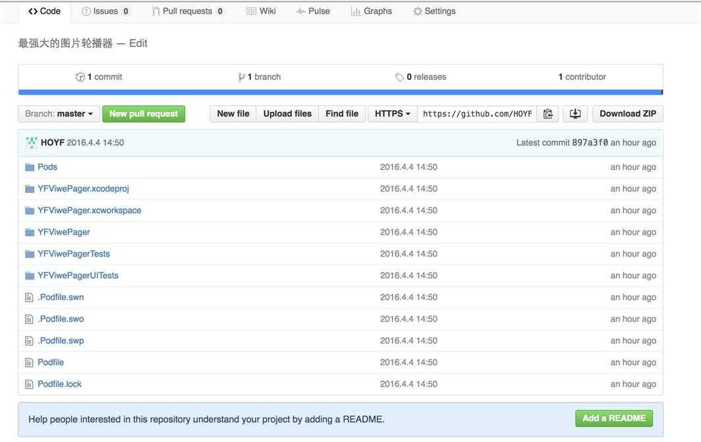This screenshot has height=442, width=701.
Task: Open the YFViwePager.xcworkspace folder
Action: 90,210
